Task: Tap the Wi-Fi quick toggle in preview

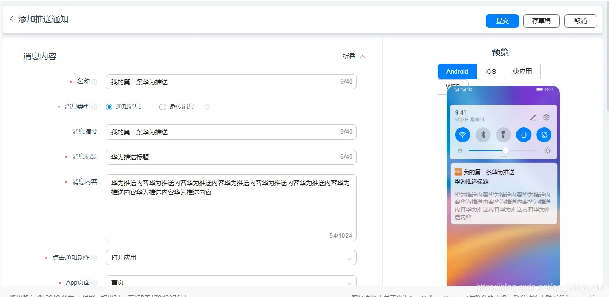Action: click(x=462, y=135)
